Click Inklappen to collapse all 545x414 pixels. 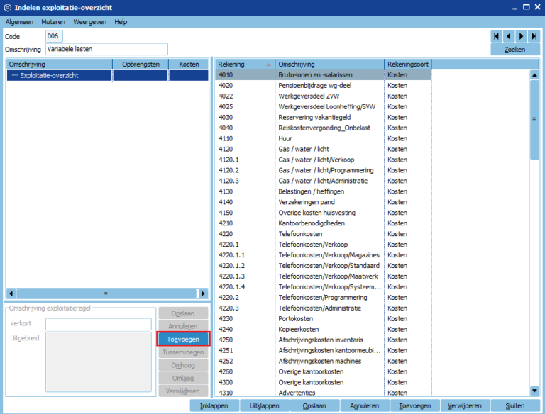click(214, 405)
